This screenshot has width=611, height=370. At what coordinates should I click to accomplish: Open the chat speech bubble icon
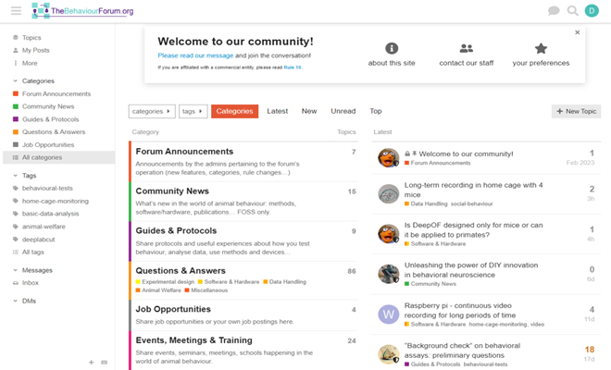(x=554, y=11)
